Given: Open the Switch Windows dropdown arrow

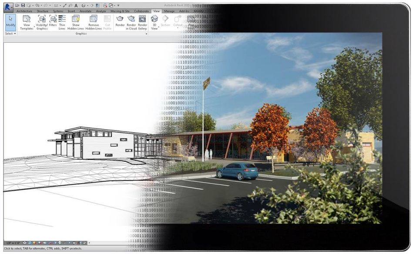Looking at the screenshot, I should tap(114, 6).
